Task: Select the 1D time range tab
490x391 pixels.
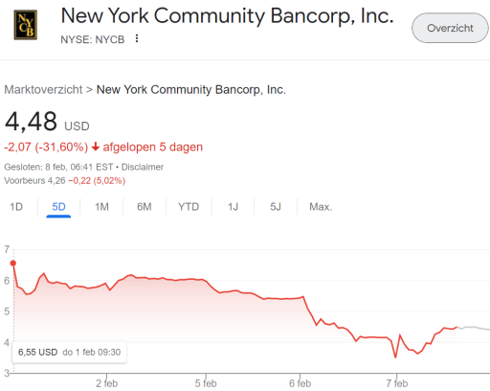Action: [x=16, y=207]
